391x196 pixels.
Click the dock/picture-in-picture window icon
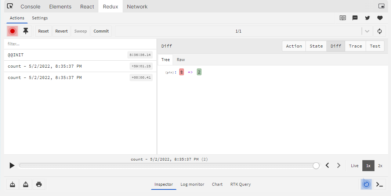381,6
